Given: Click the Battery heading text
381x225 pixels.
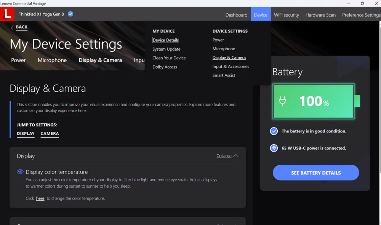Looking at the screenshot, I should 287,72.
